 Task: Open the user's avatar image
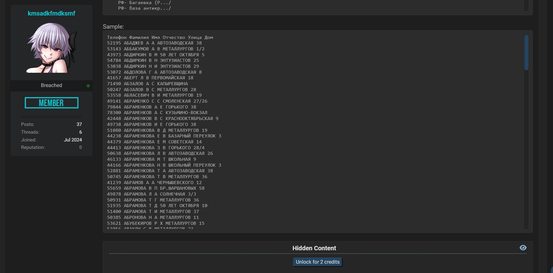(x=51, y=48)
